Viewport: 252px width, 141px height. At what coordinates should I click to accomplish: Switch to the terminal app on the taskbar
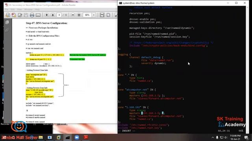pos(68,137)
